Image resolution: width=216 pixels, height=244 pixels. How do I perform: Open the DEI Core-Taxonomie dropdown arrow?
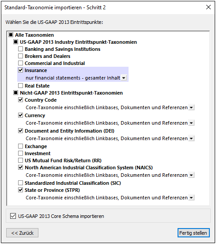[x=191, y=138]
